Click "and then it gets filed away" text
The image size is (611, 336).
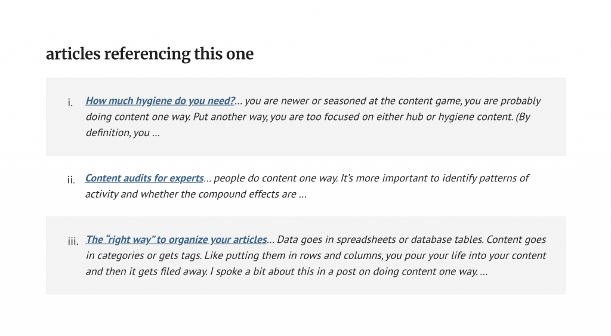pyautogui.click(x=147, y=272)
